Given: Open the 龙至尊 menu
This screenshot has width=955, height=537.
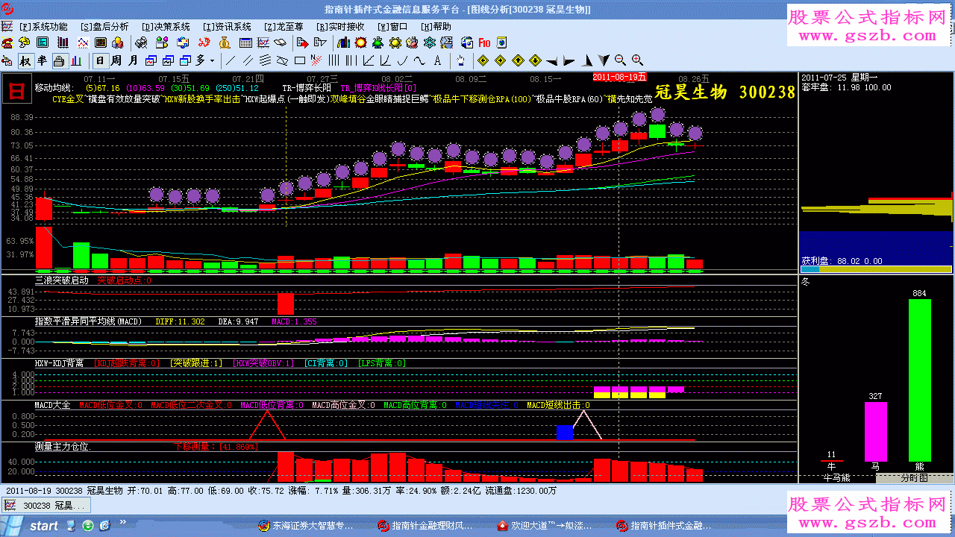Looking at the screenshot, I should [x=284, y=26].
